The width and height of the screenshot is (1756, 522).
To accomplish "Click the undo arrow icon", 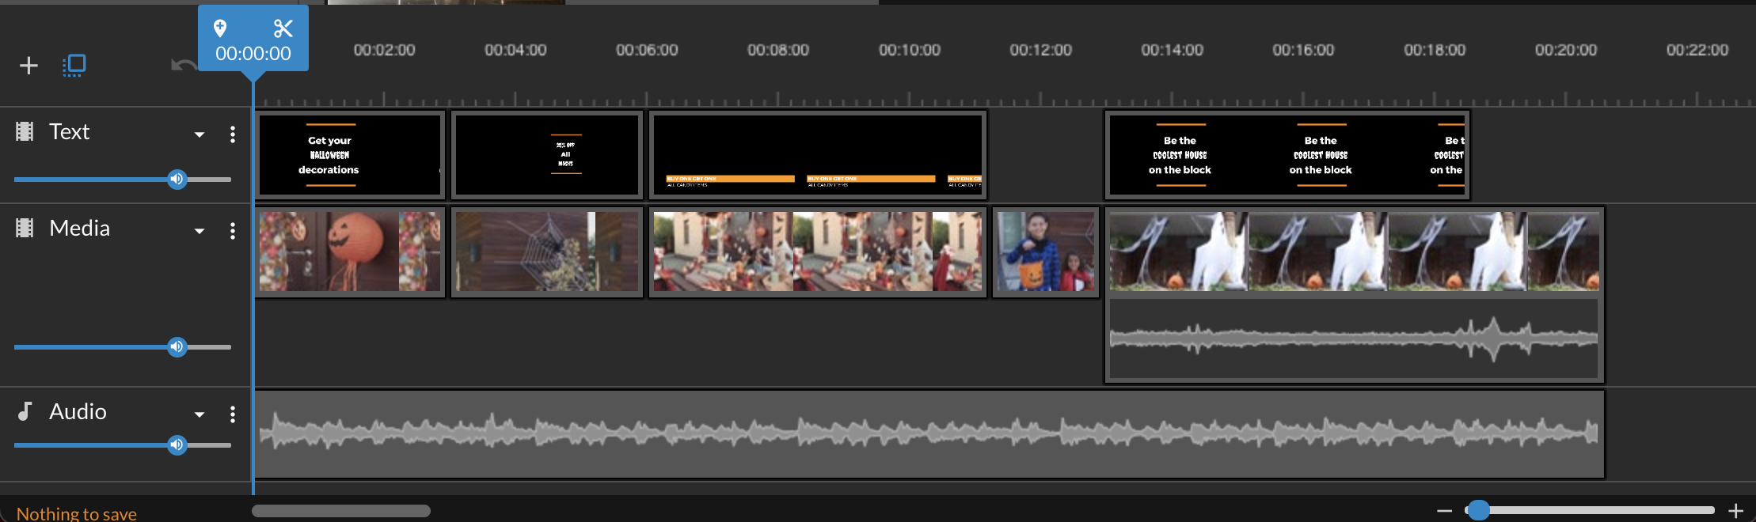I will (x=183, y=66).
